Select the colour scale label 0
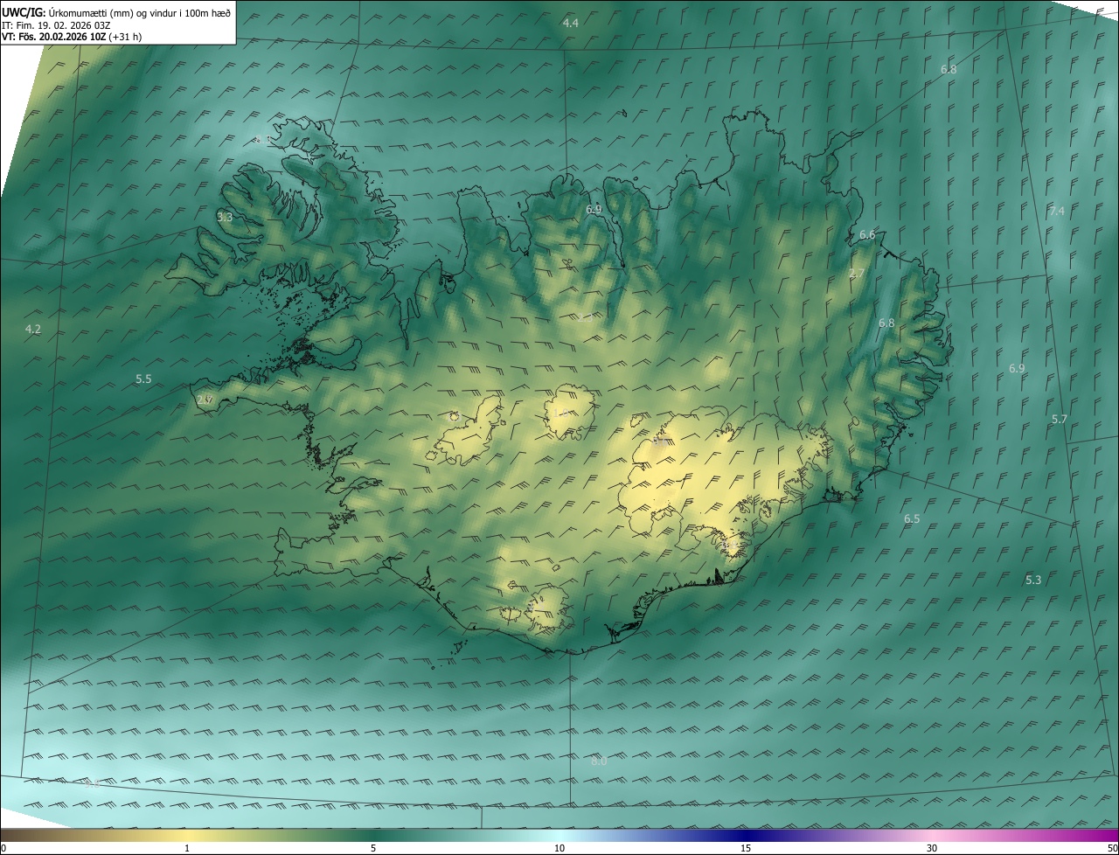This screenshot has width=1119, height=855. 3,848
